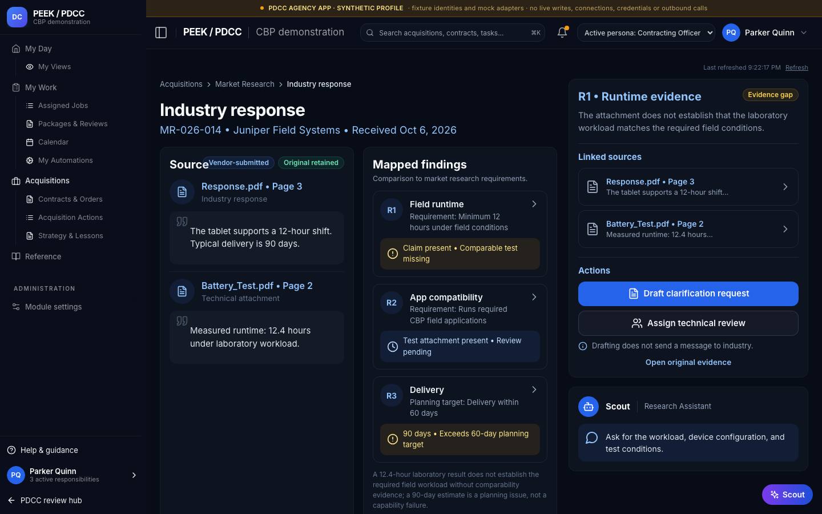Click the Module settings sliders icon
The image size is (822, 514).
click(16, 307)
